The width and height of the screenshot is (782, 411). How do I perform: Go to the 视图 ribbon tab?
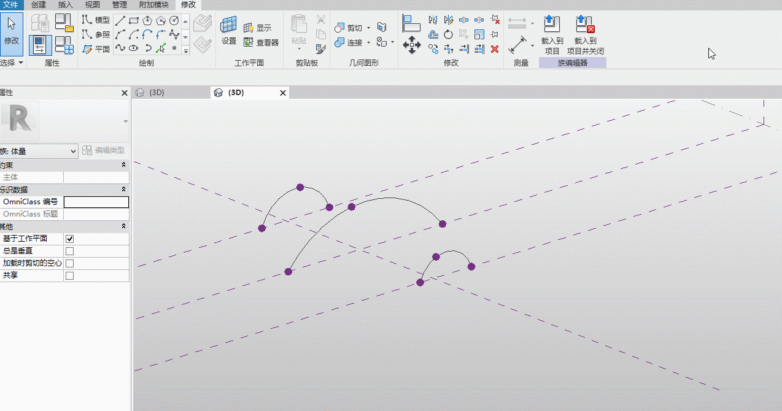coord(92,5)
